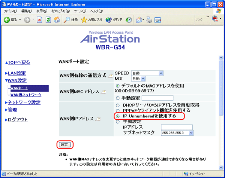Image resolution: width=225 pixels, height=178 pixels.
Task: Open the 編集(E) menu
Action: pyautogui.click(x=27, y=11)
